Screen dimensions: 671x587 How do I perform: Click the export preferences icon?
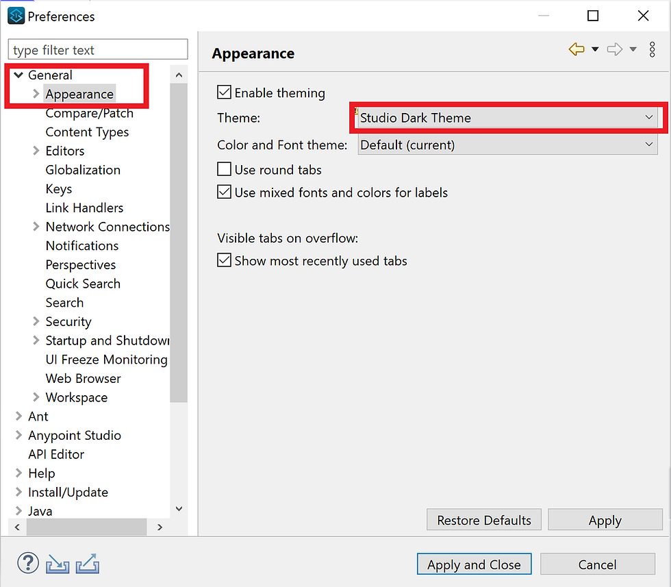[88, 564]
